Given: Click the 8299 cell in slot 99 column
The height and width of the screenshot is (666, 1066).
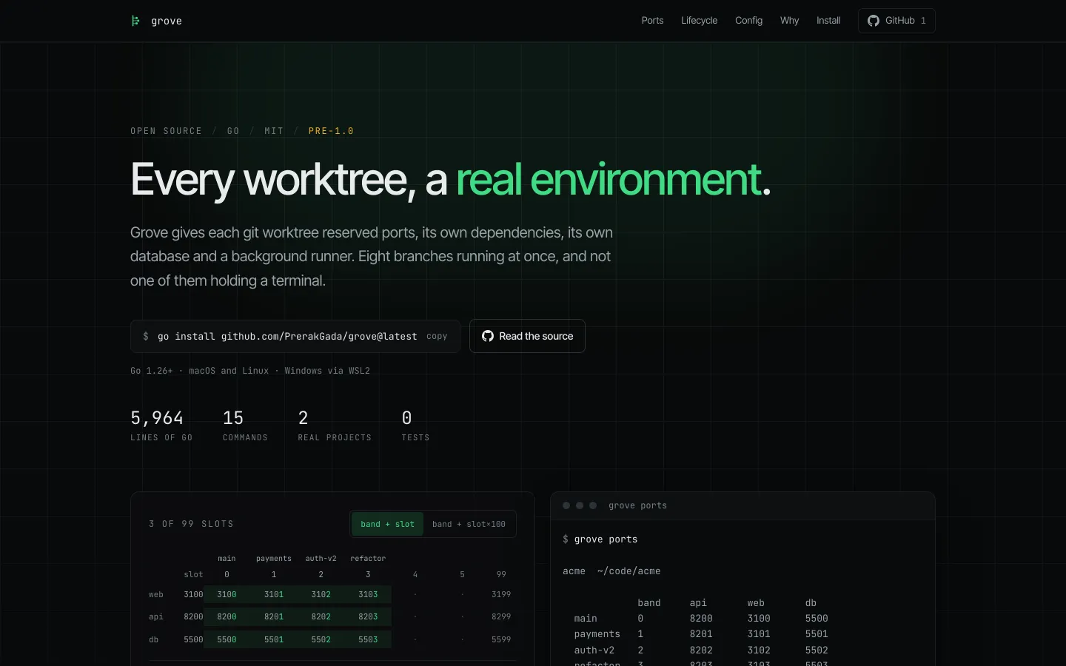Looking at the screenshot, I should (501, 616).
